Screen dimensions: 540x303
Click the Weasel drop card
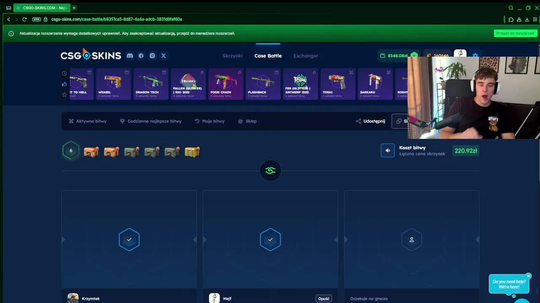tap(113, 84)
